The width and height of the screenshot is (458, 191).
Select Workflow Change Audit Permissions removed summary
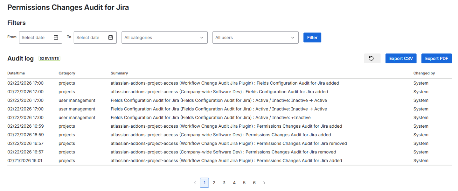pyautogui.click(x=229, y=143)
